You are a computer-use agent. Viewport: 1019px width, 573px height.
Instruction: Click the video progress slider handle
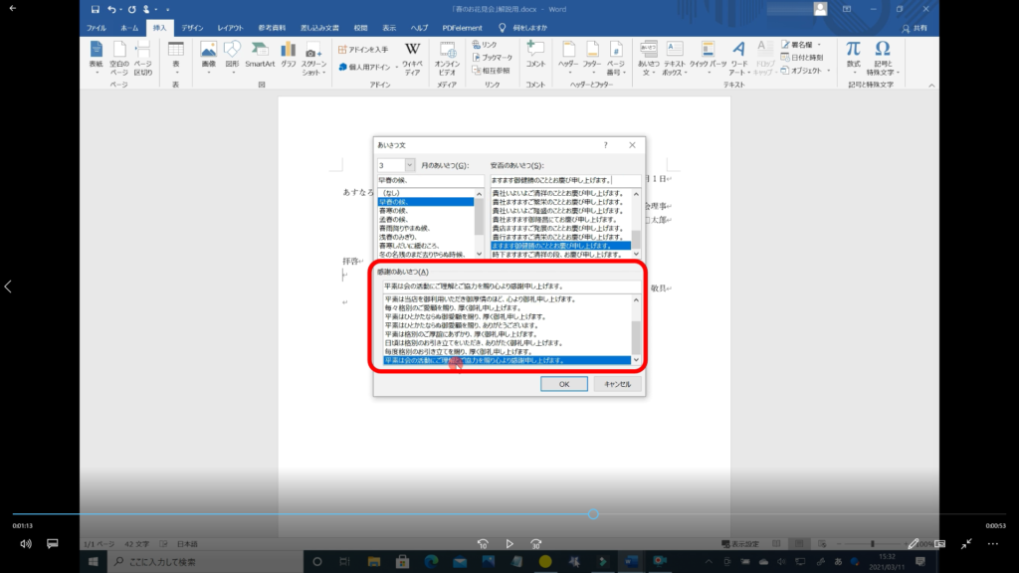pyautogui.click(x=593, y=514)
